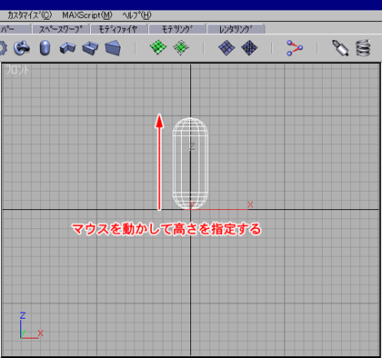Select the Torus Knot primitive icon

[x=22, y=48]
